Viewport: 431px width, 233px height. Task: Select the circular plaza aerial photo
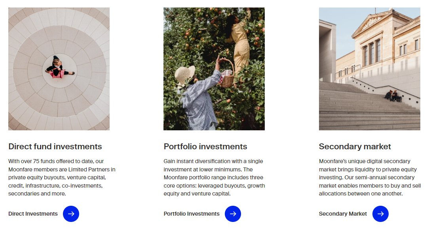[59, 69]
